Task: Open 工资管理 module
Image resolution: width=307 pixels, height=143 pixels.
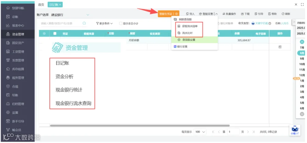Action: [15, 52]
